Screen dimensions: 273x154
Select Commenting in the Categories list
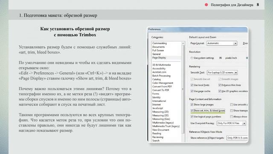click(x=160, y=43)
